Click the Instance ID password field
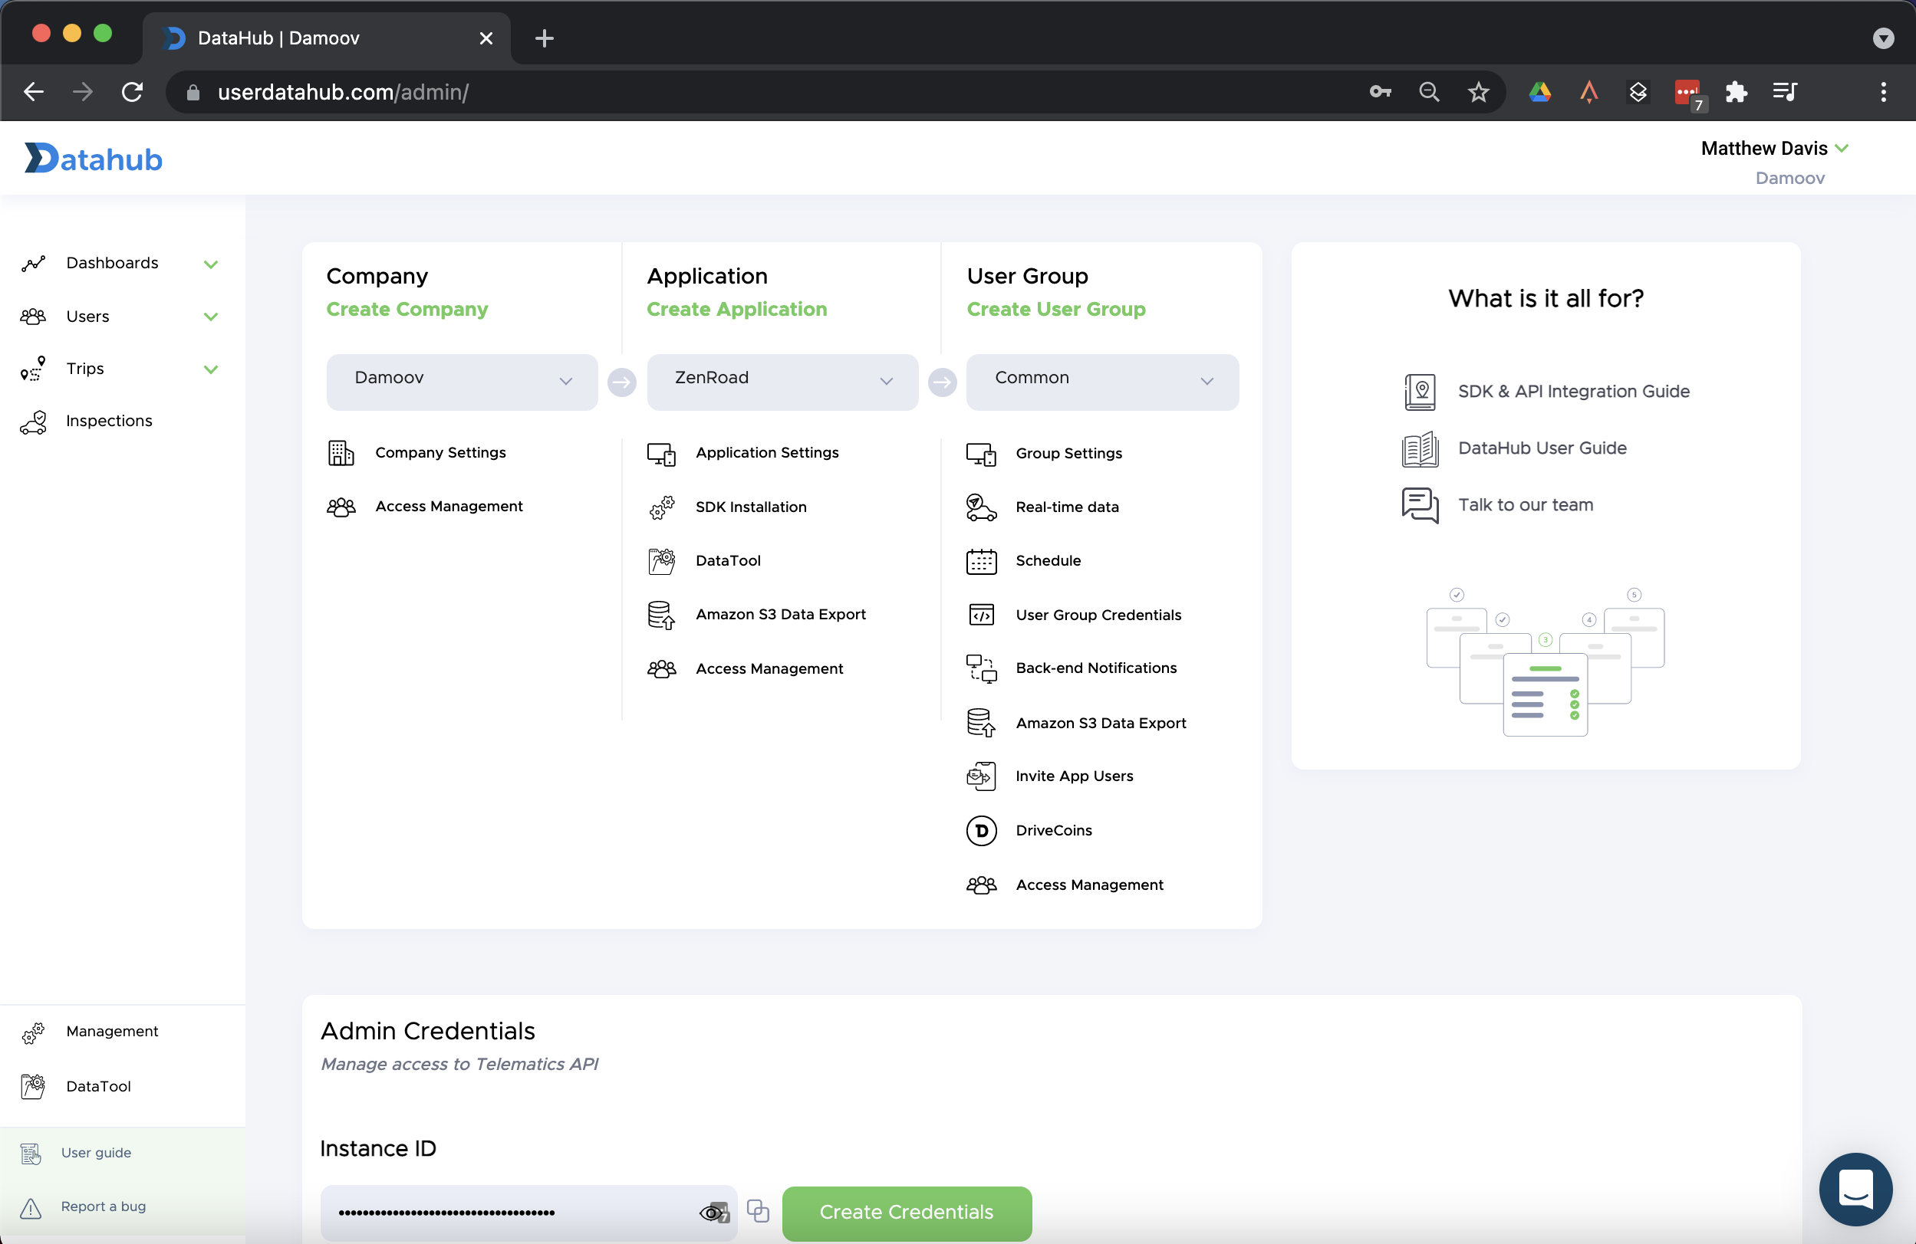The image size is (1916, 1244). click(x=507, y=1212)
